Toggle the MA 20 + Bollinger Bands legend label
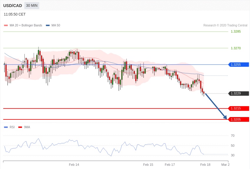 click(26, 26)
